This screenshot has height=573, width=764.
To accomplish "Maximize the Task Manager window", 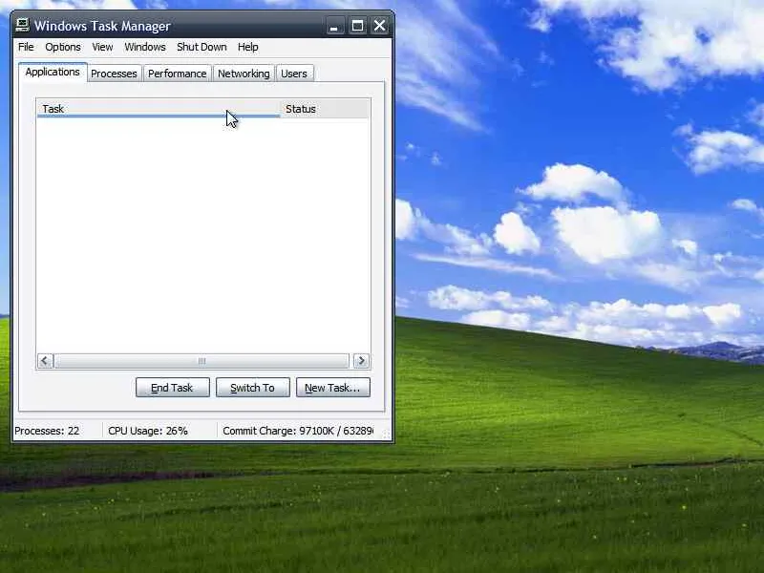I will 357,26.
